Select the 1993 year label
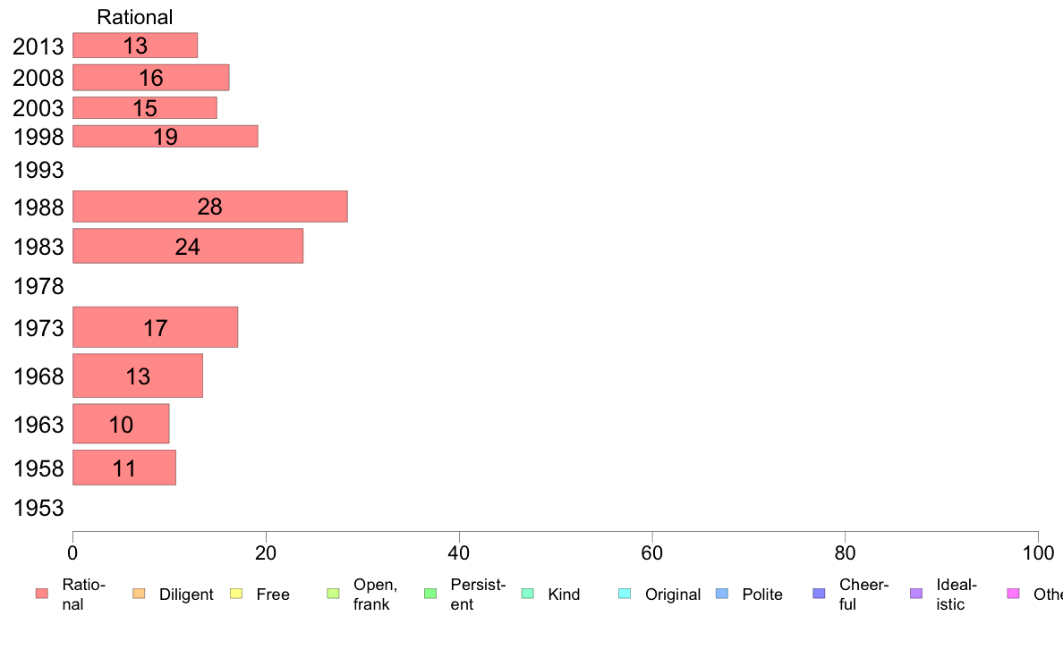 coord(38,170)
